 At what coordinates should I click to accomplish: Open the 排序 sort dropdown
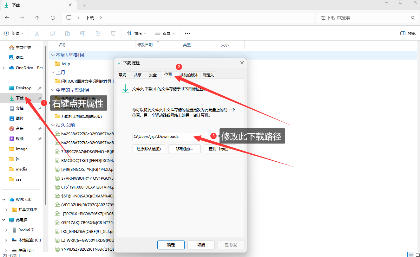136,33
